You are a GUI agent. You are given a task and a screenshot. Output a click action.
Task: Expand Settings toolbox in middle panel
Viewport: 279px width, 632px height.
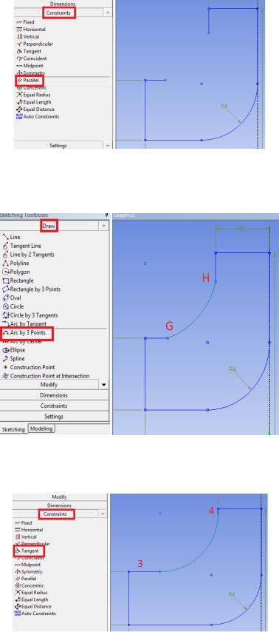point(55,417)
